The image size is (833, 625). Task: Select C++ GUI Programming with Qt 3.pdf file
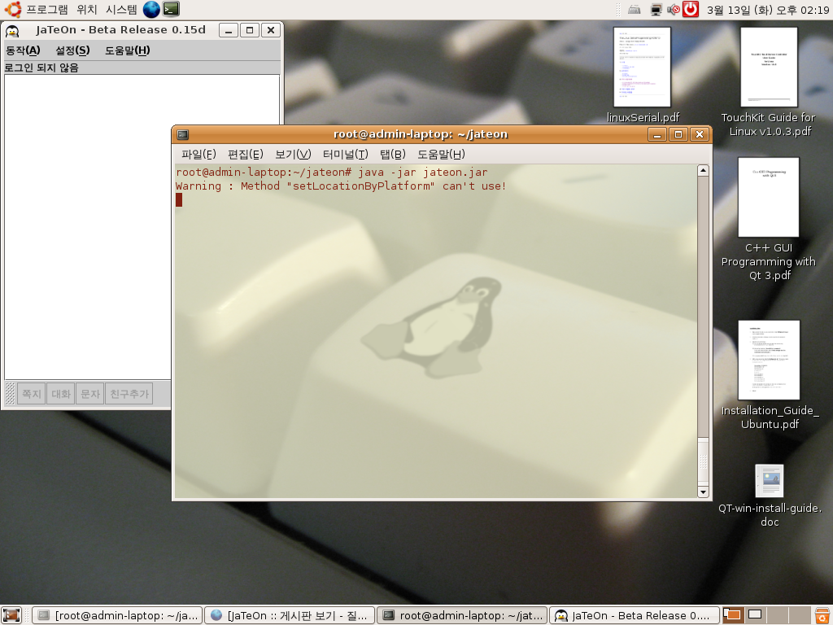coord(769,219)
